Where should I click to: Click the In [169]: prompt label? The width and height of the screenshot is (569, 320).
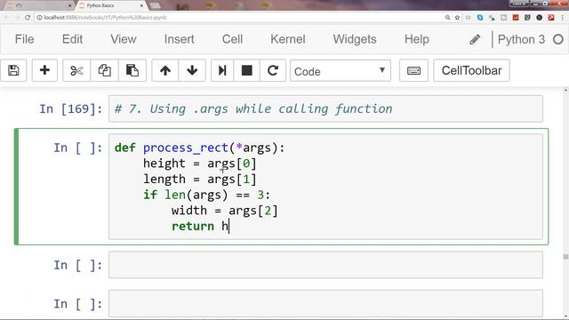click(71, 108)
